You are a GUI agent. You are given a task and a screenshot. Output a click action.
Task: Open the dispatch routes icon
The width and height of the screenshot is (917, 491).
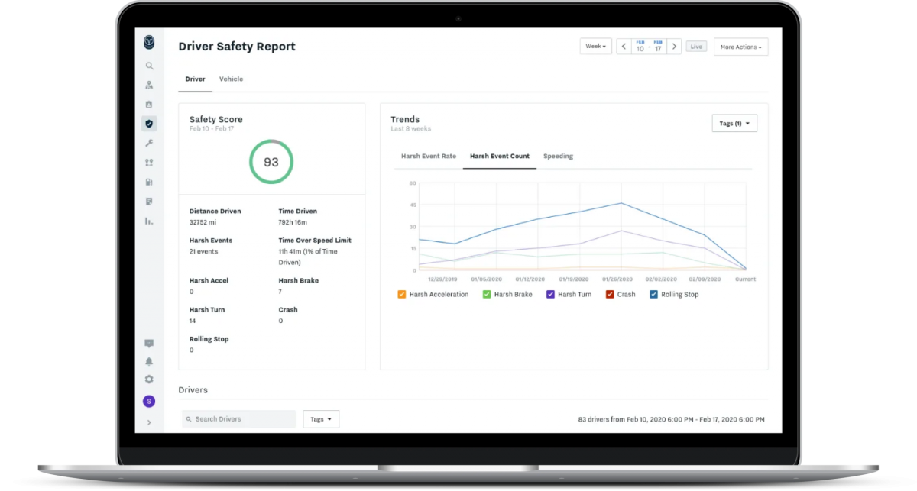[149, 163]
